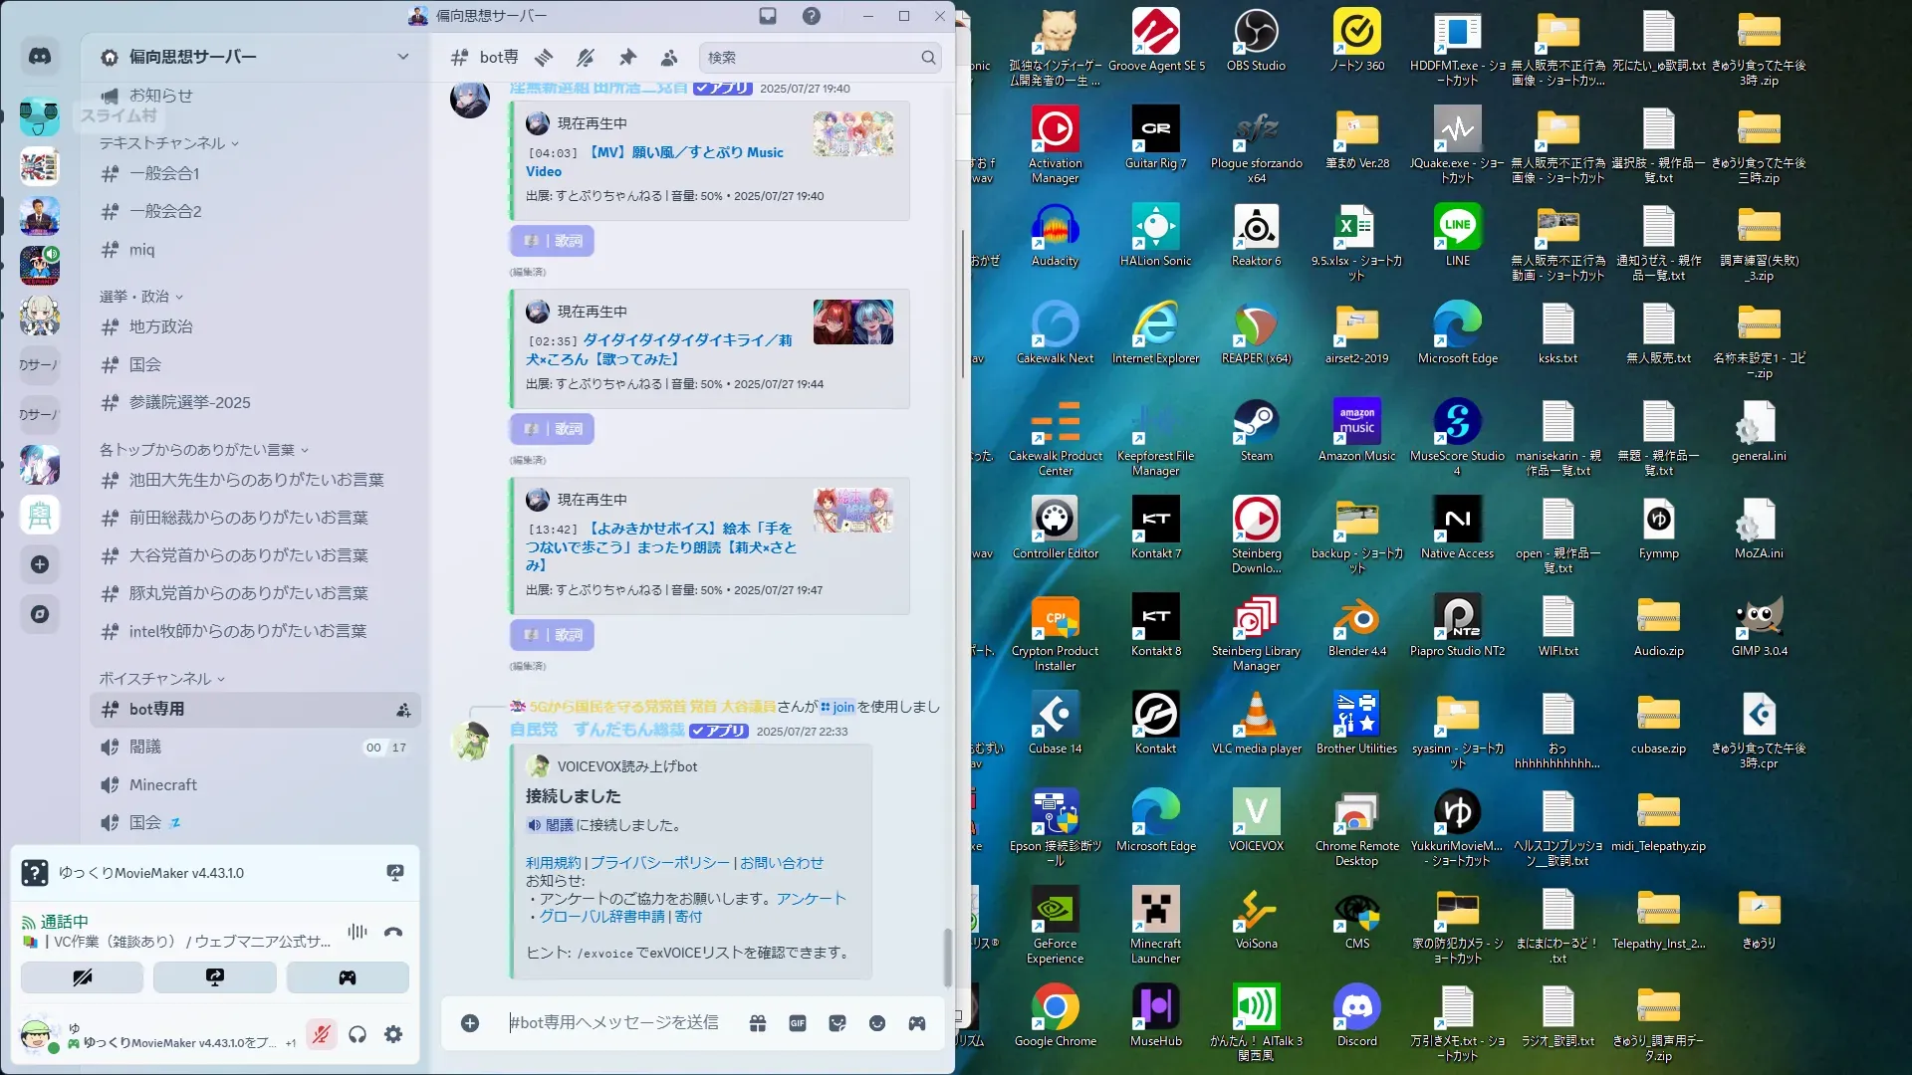
Task: Open pinned messages with the pin icon
Action: pyautogui.click(x=627, y=58)
